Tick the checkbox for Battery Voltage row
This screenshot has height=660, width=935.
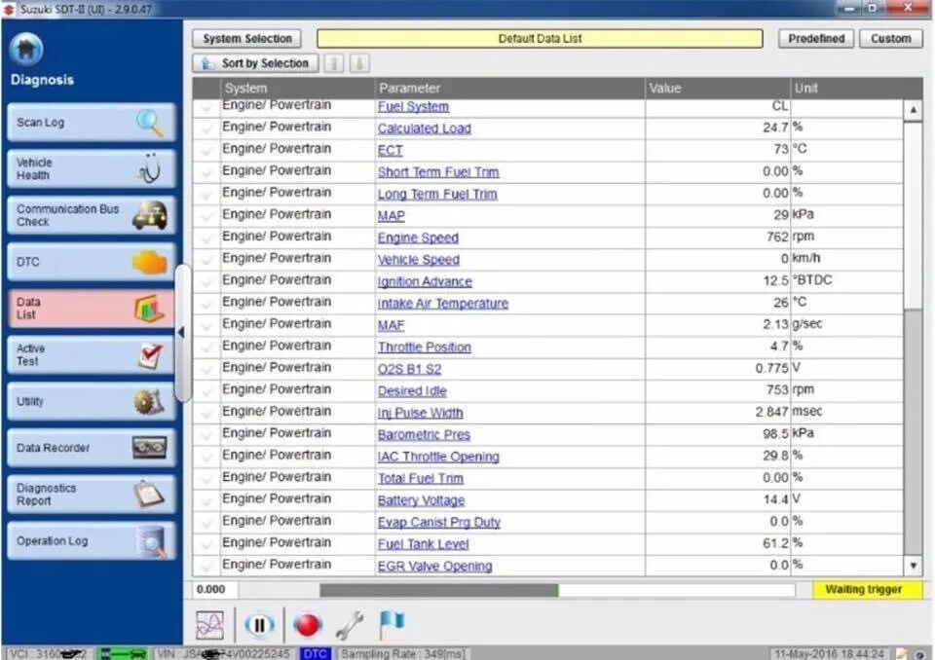pos(206,500)
